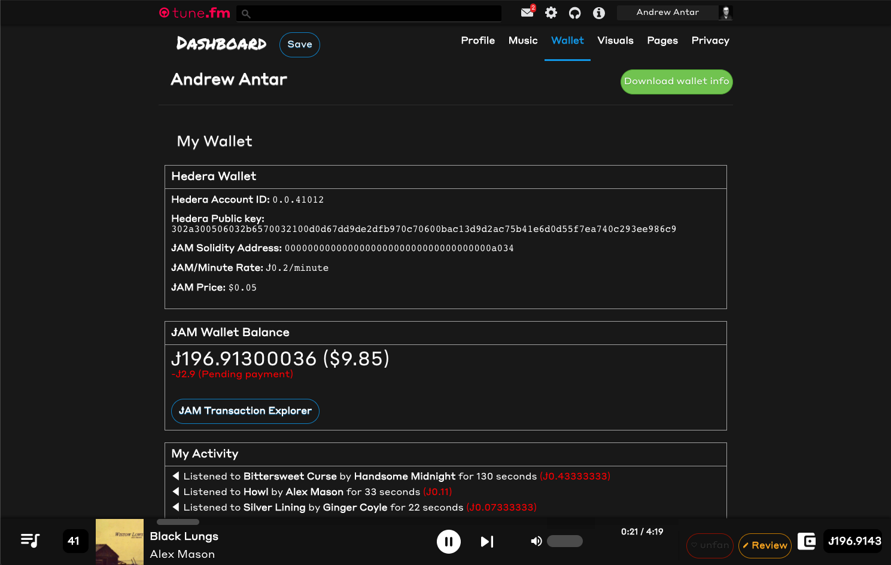The width and height of the screenshot is (891, 565).
Task: Pause the currently playing song
Action: [x=449, y=541]
